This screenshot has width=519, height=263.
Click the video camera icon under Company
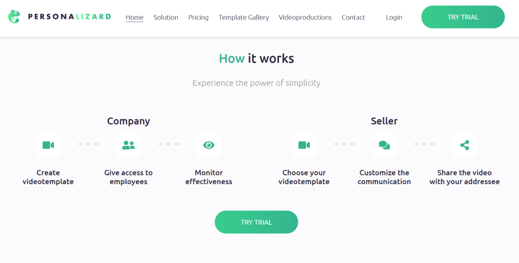(x=48, y=145)
